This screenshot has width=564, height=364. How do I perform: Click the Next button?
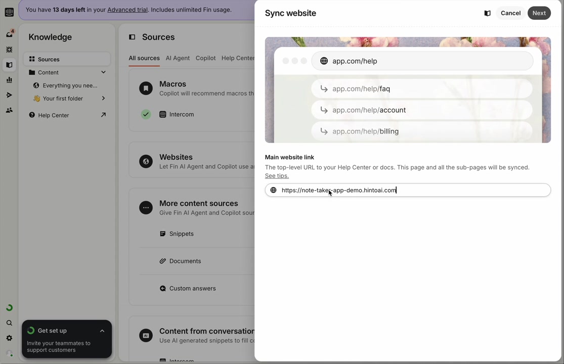tap(539, 13)
